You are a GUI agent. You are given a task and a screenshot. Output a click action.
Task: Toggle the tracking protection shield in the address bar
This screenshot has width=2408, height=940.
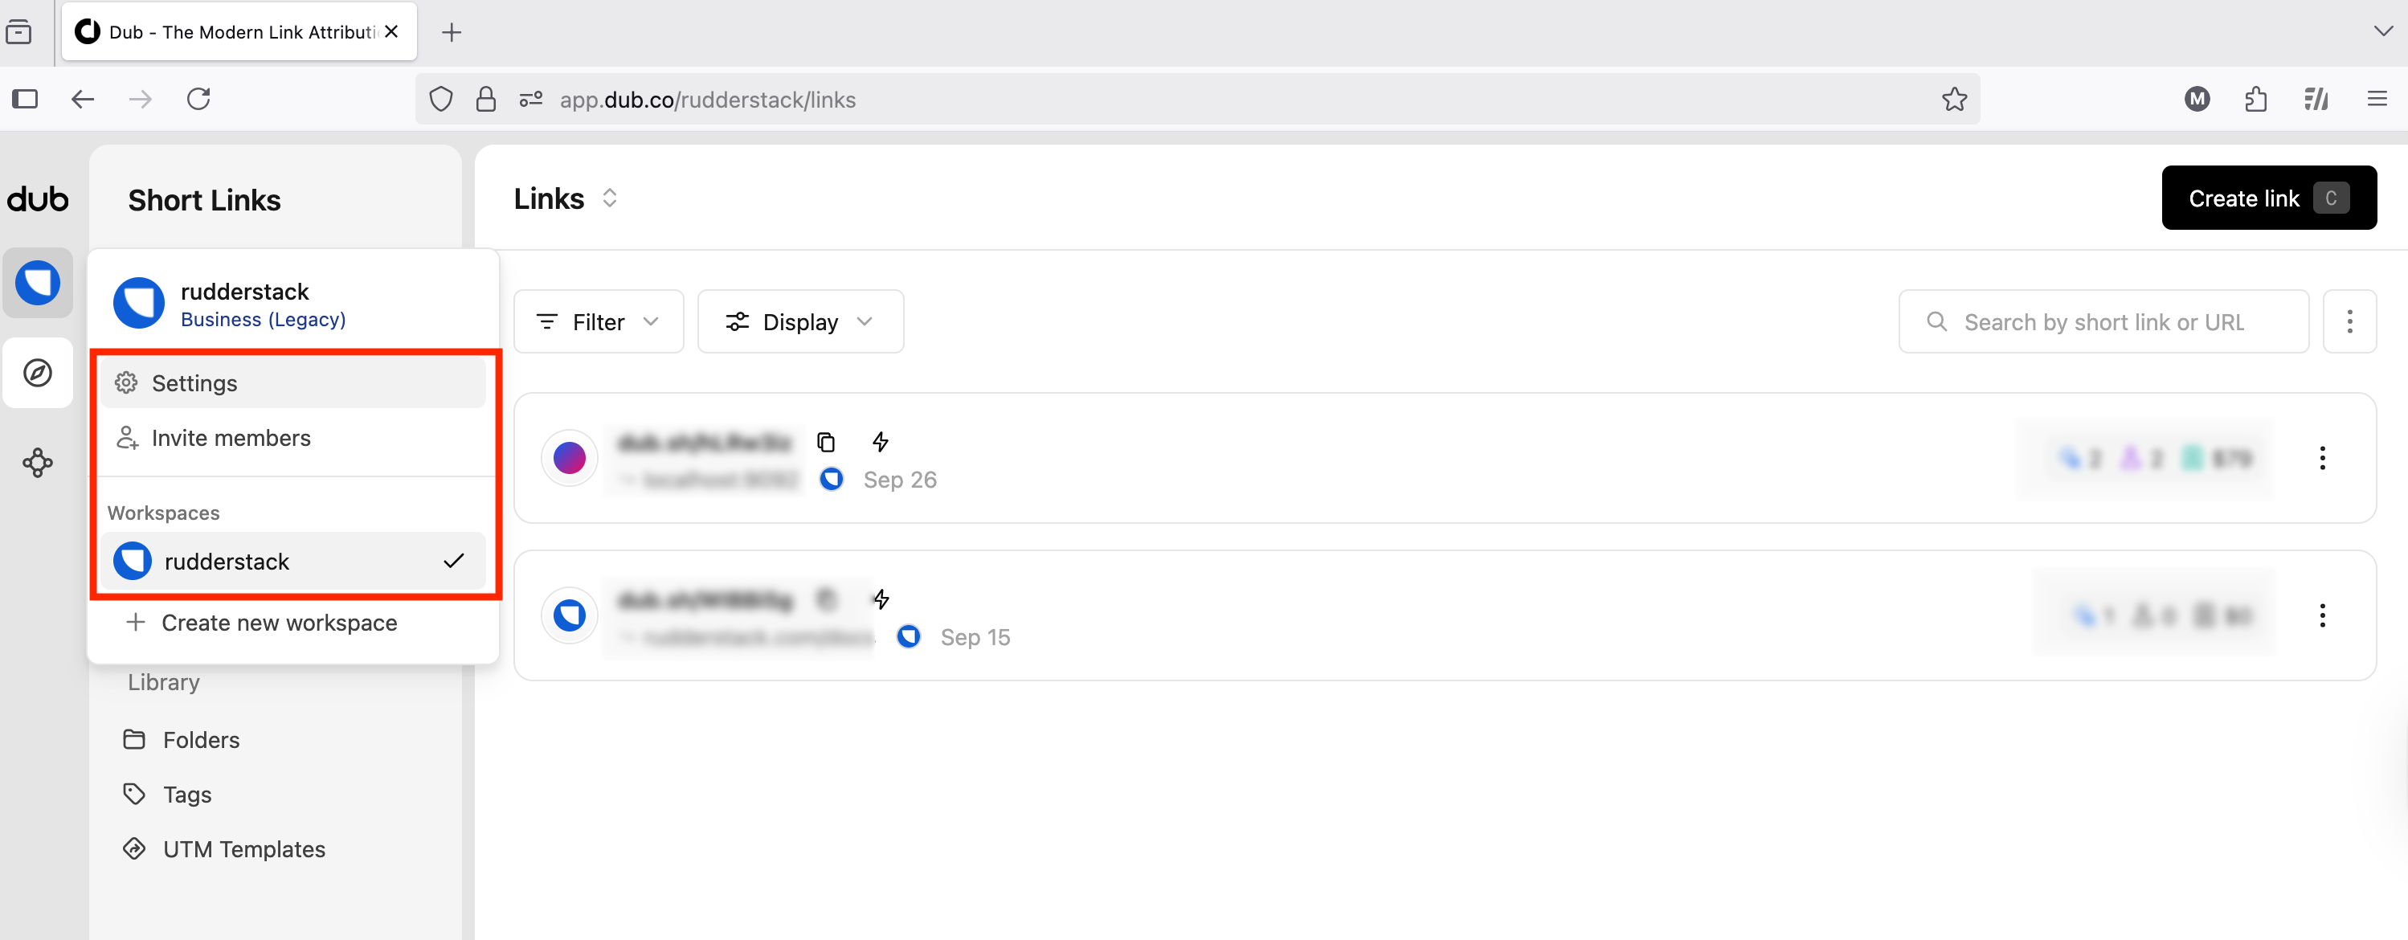point(439,99)
